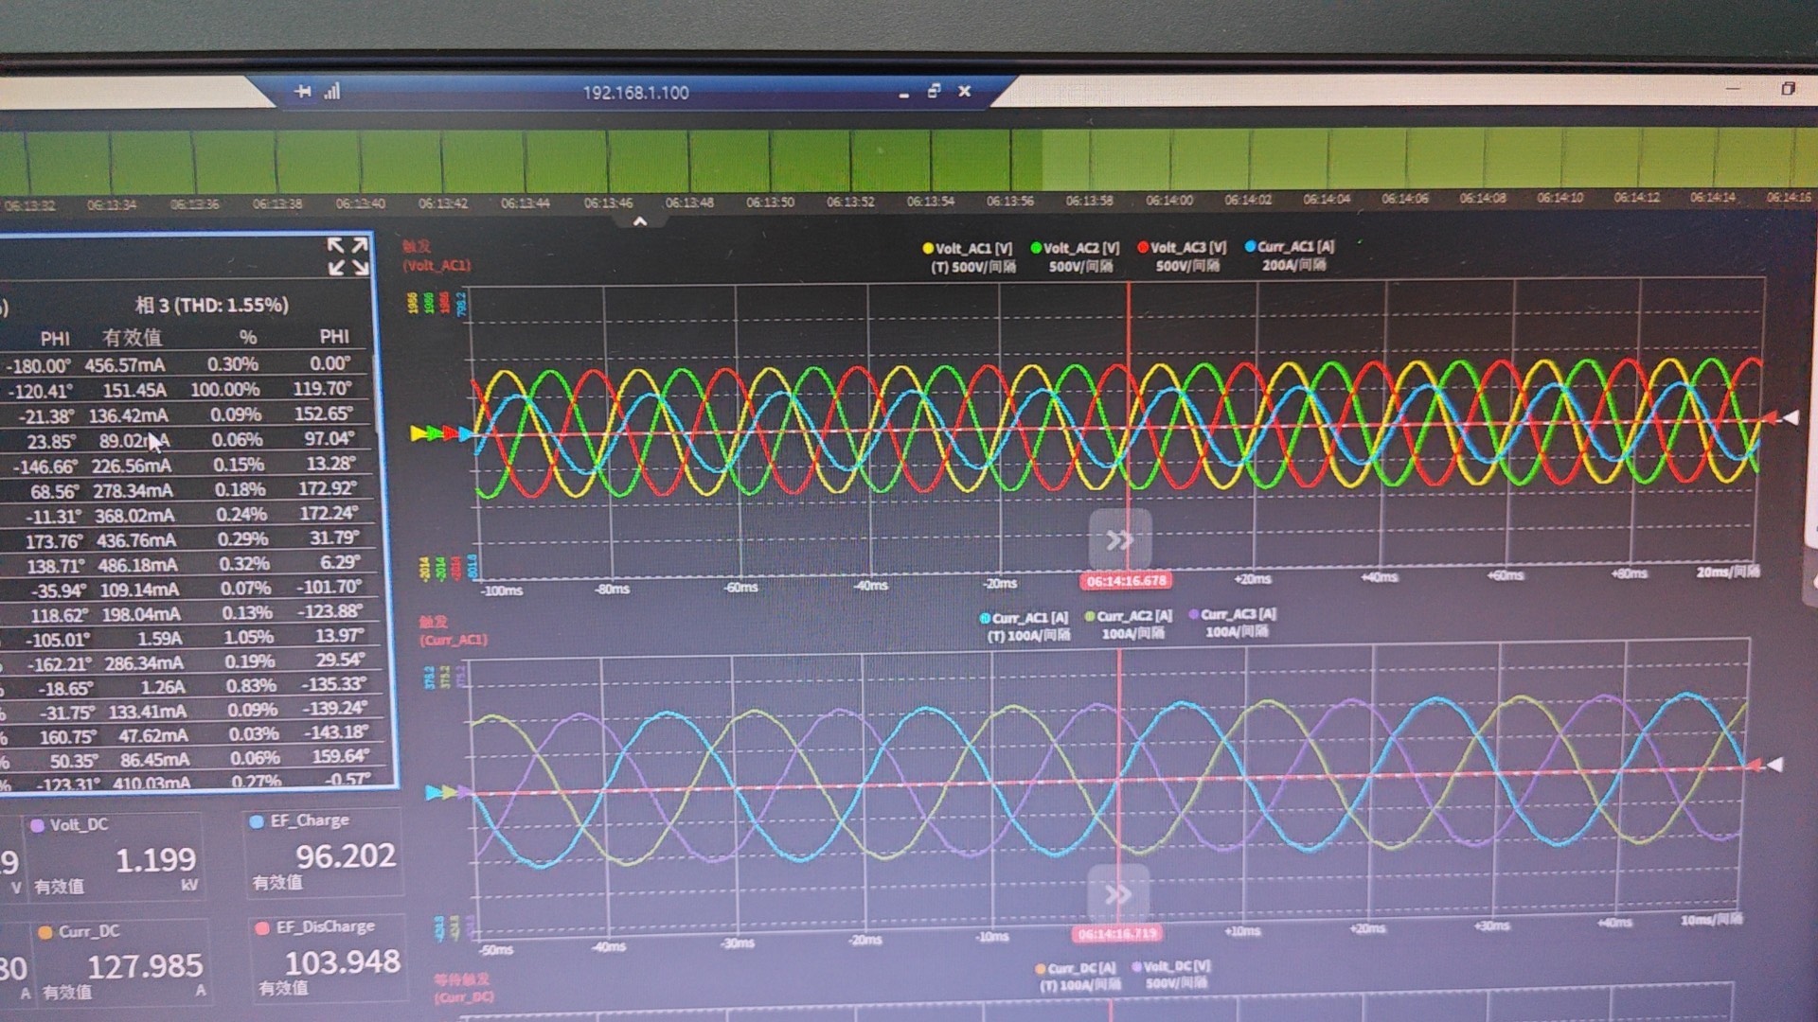Image resolution: width=1818 pixels, height=1022 pixels.
Task: Toggle Volt_AC1 trace in top chart legend
Action: click(x=972, y=248)
